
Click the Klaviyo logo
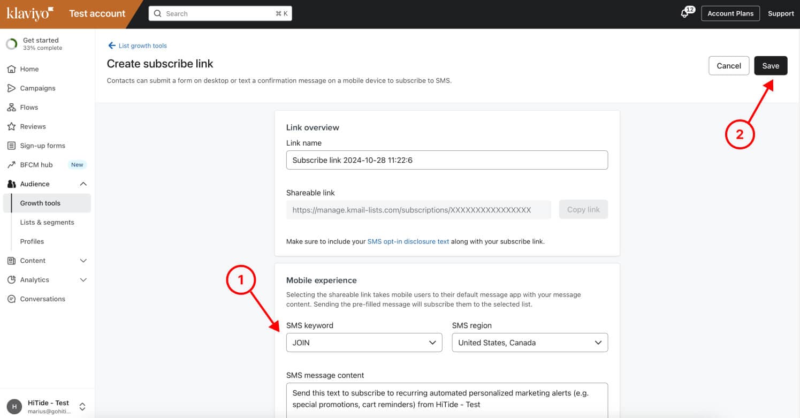coord(30,13)
